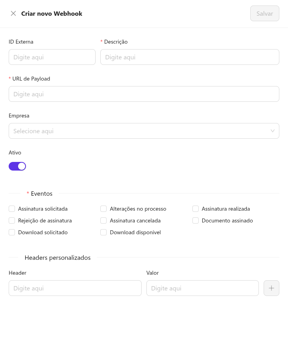288x360 pixels.
Task: Focus the ID Externa input field
Action: point(52,57)
